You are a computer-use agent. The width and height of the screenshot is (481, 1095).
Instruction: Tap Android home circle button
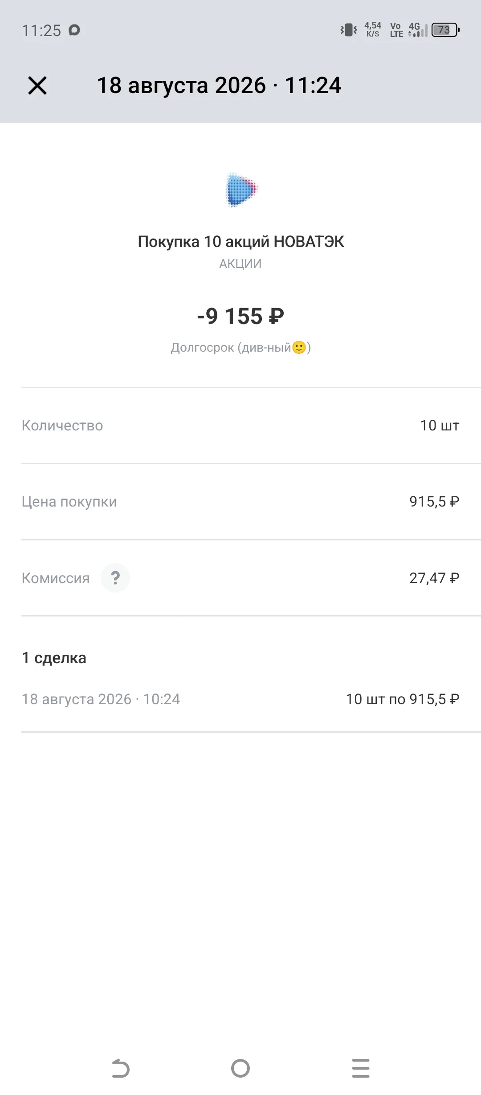(x=240, y=1068)
